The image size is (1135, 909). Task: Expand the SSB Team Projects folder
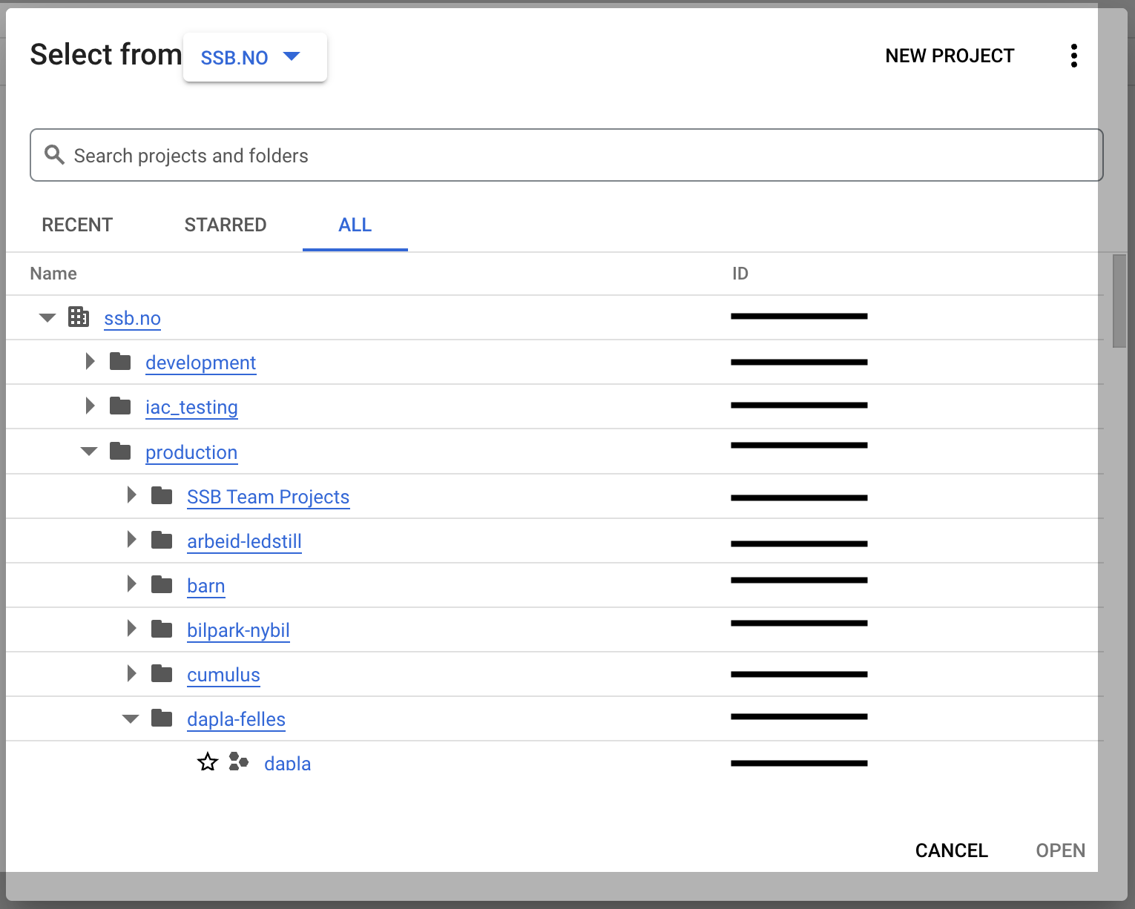point(132,495)
